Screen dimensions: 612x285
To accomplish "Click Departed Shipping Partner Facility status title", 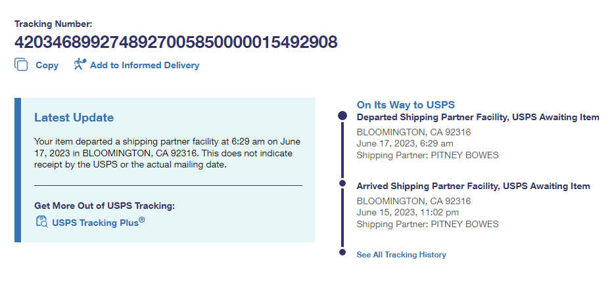I will tap(477, 117).
